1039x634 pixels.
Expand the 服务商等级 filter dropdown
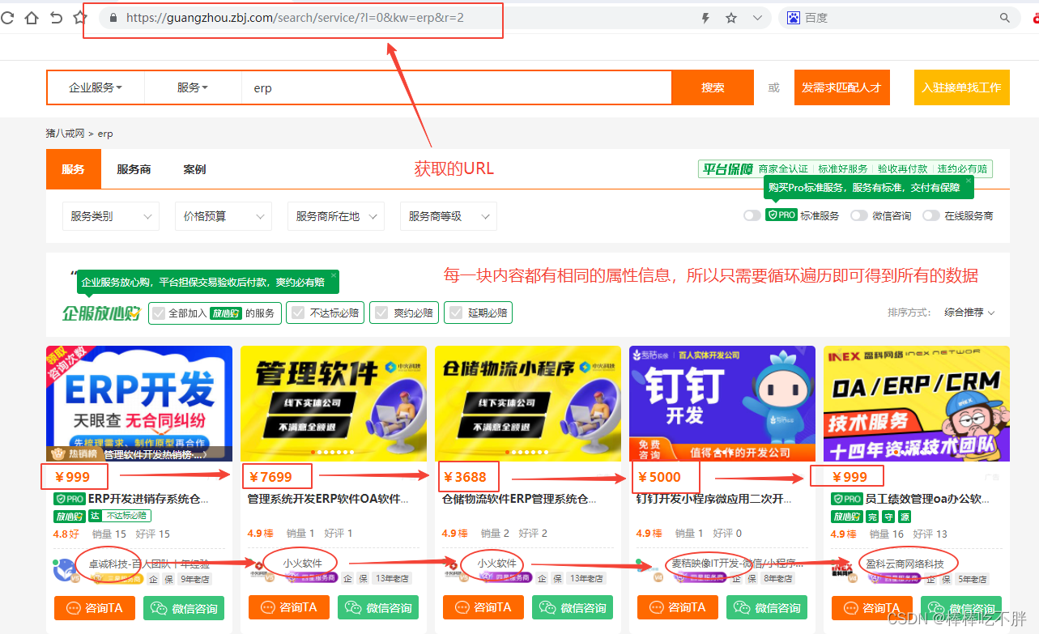448,216
